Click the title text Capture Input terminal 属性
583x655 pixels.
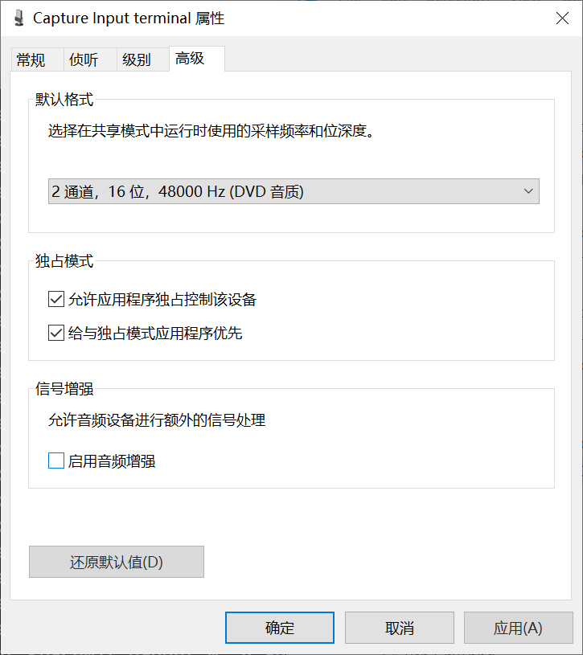click(129, 18)
